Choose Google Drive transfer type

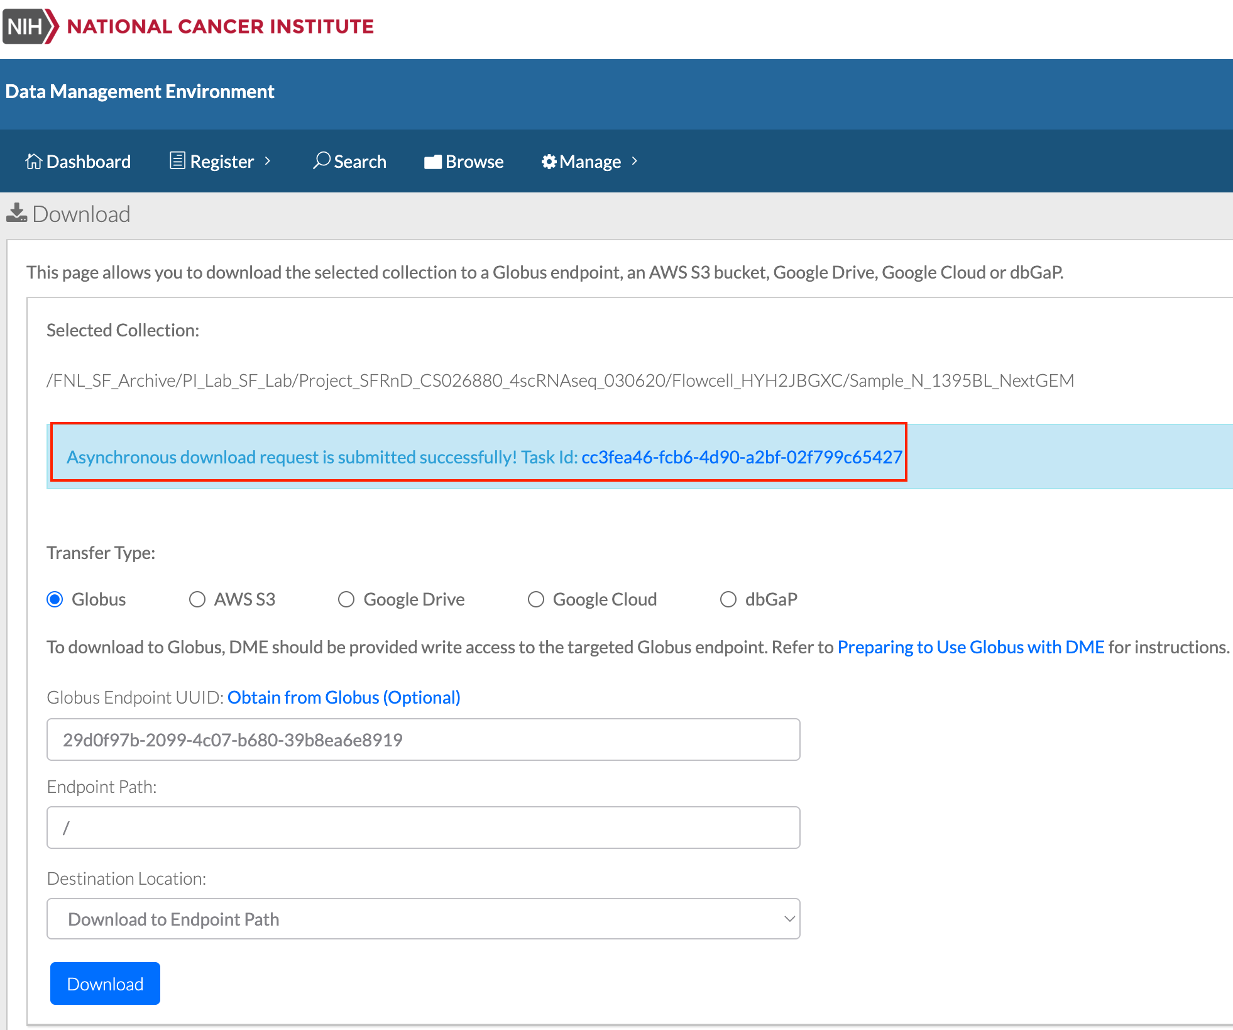[346, 599]
